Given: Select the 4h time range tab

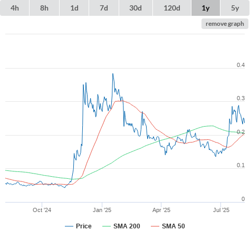Looking at the screenshot, I should click(x=15, y=8).
